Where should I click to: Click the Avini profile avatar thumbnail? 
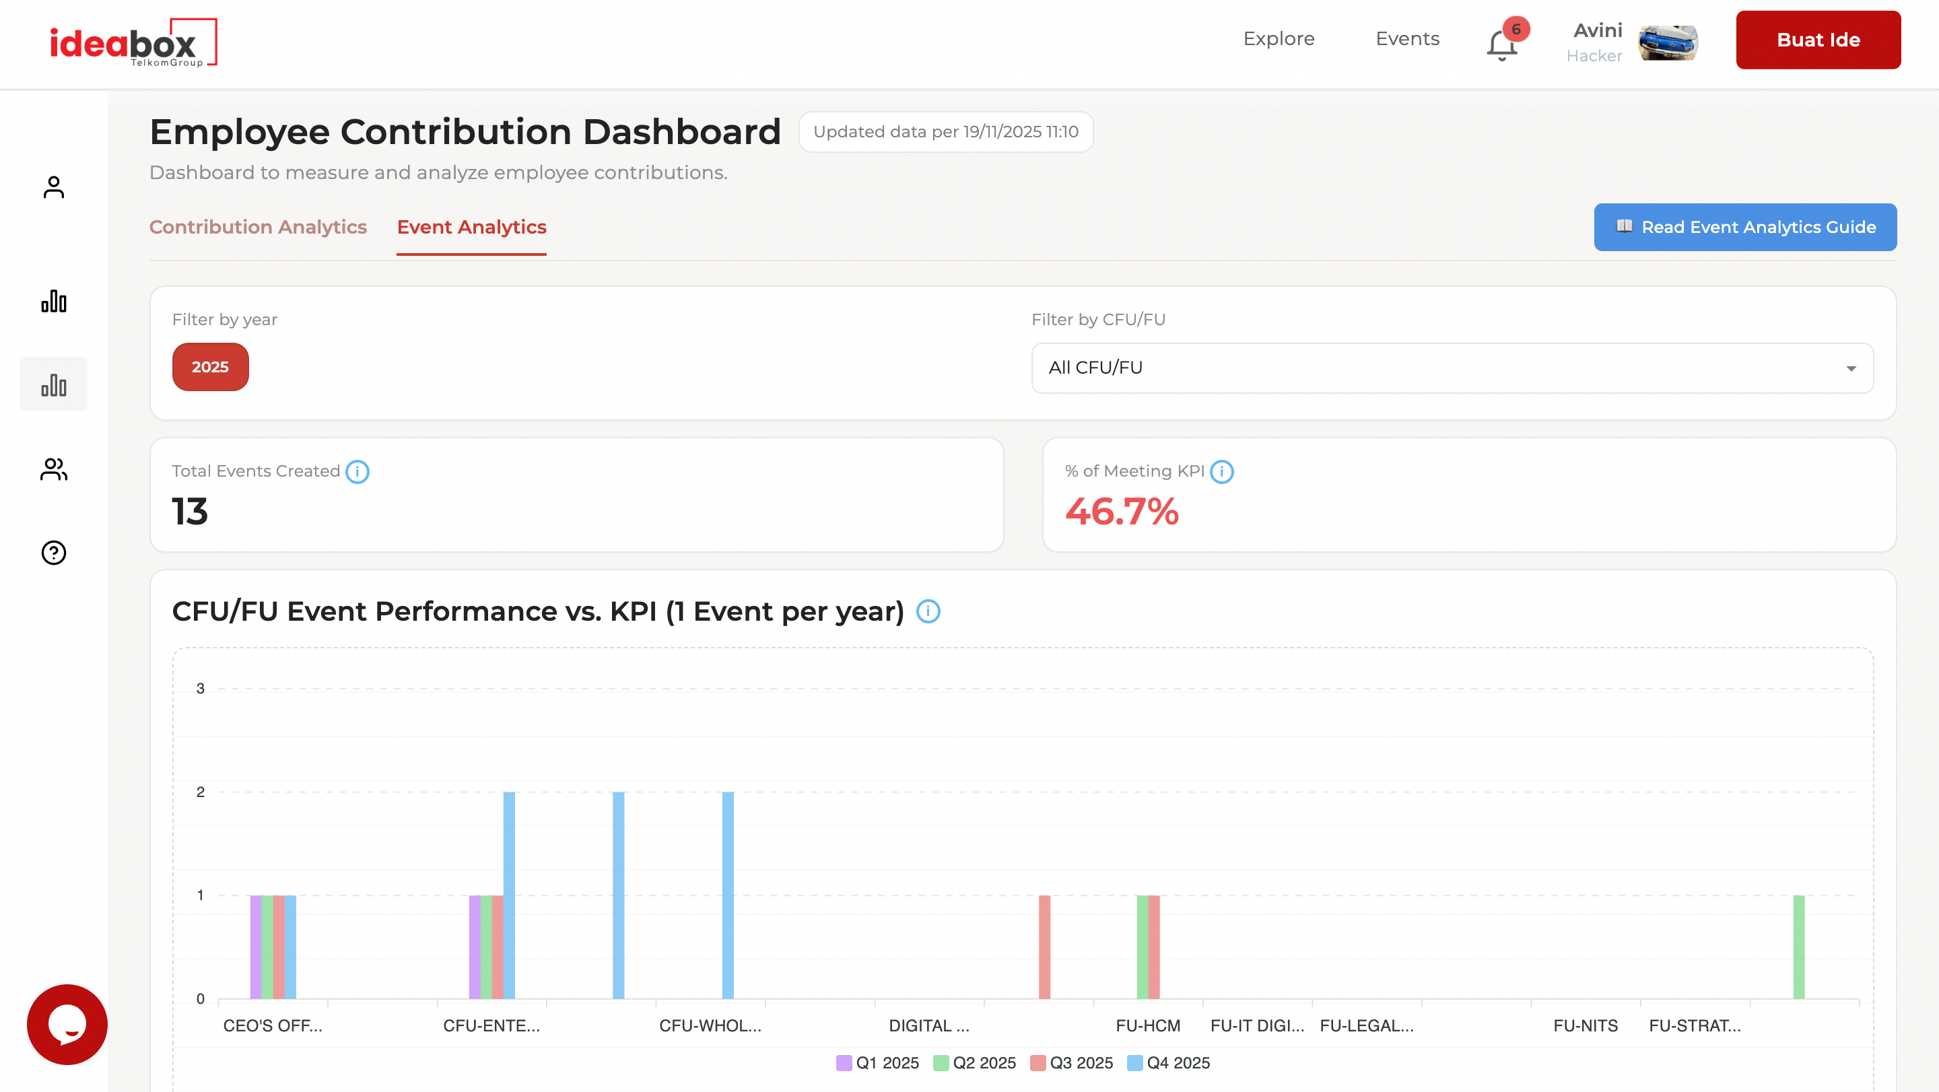[1668, 42]
